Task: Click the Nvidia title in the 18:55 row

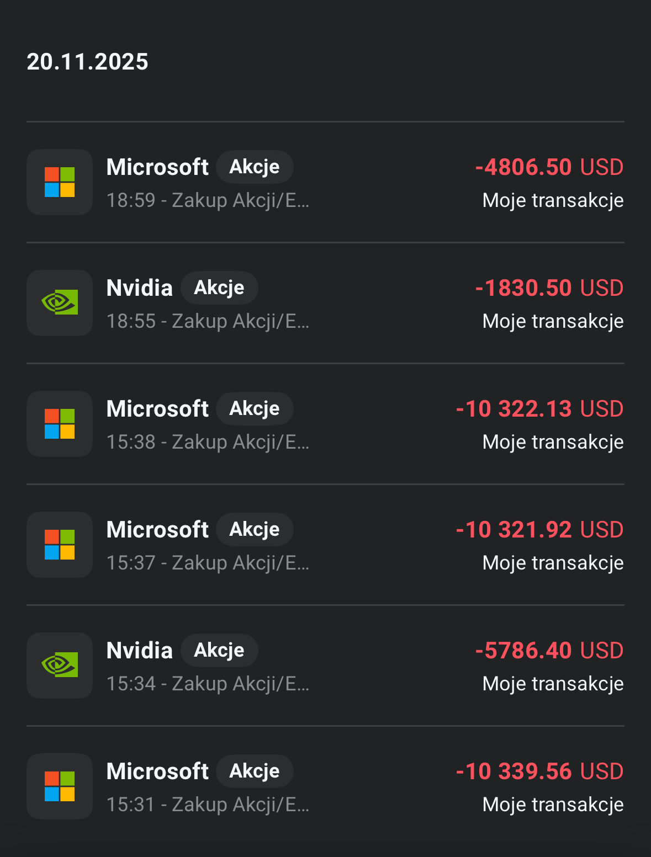Action: (x=139, y=288)
